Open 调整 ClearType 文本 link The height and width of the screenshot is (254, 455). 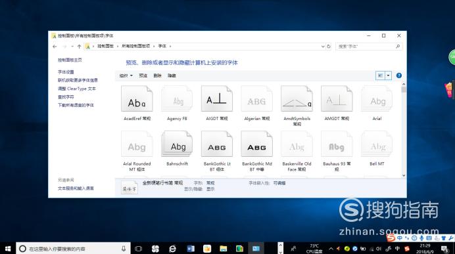77,89
